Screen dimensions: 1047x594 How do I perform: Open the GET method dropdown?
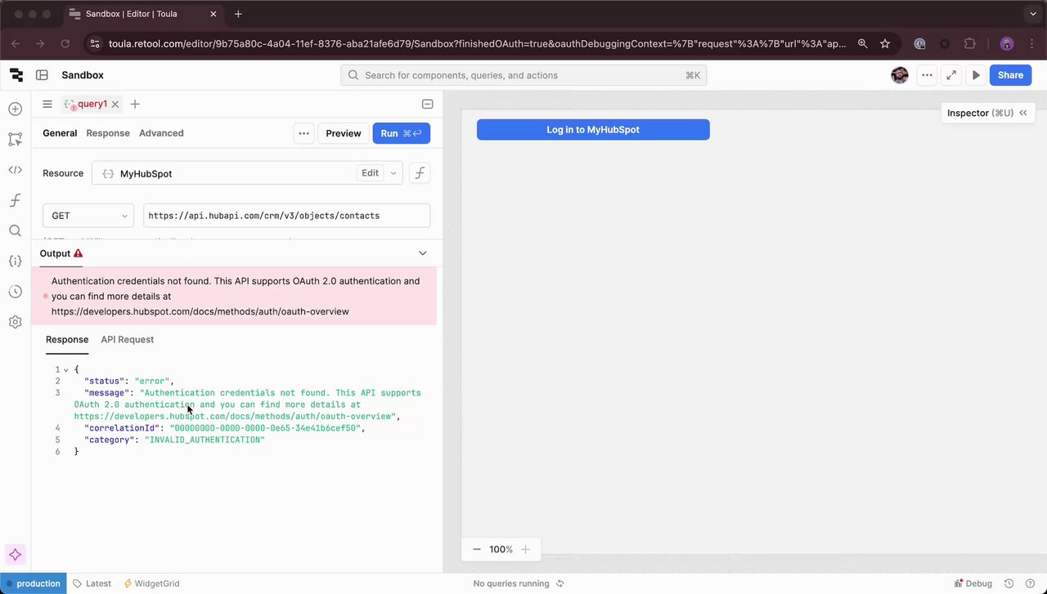[x=88, y=216]
